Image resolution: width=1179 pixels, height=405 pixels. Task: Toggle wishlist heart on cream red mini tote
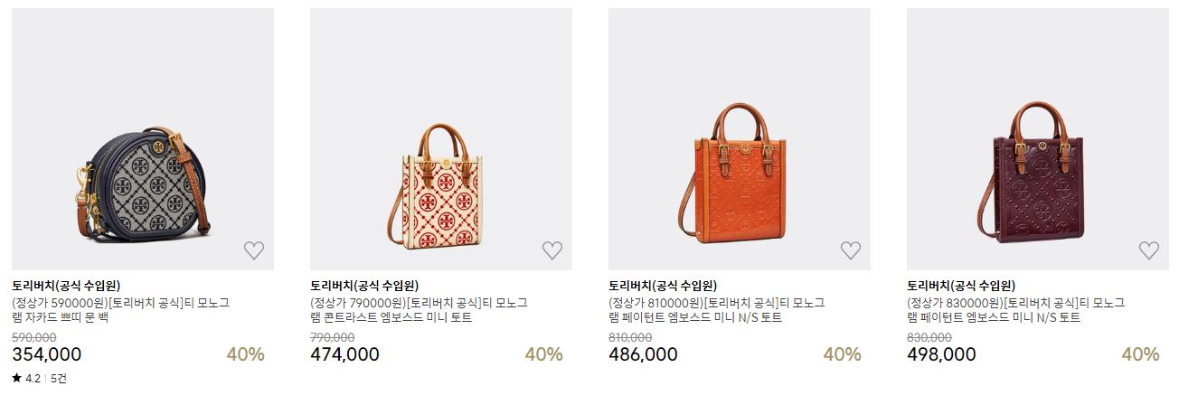tap(552, 250)
